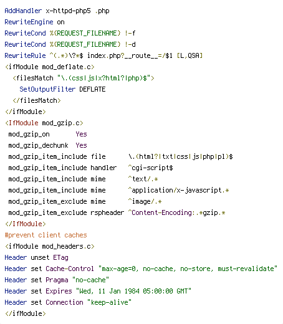Click the closing filesMatch tag

click(x=37, y=100)
